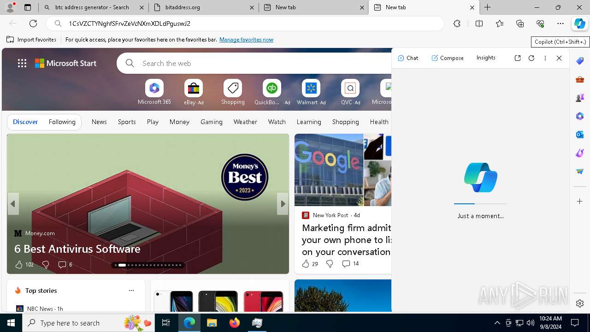
Task: Open Tools briefcase in sidebar
Action: [x=580, y=79]
